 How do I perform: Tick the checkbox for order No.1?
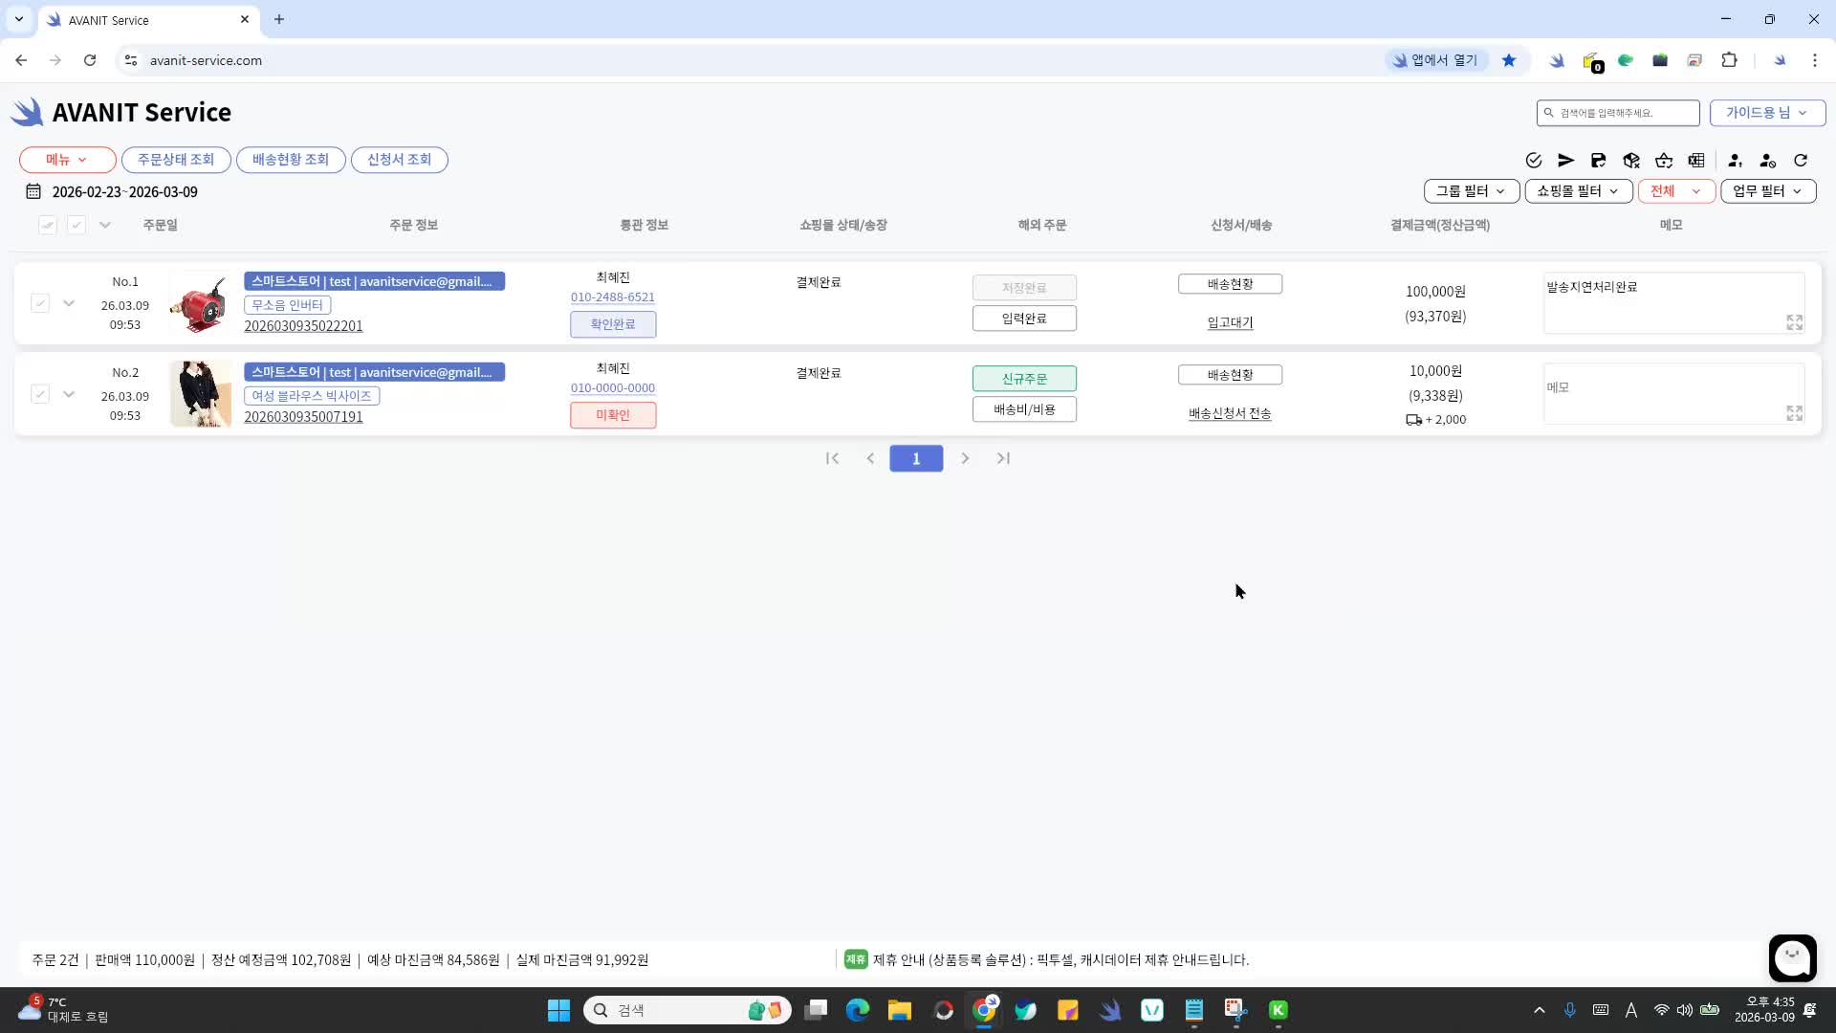tap(40, 303)
